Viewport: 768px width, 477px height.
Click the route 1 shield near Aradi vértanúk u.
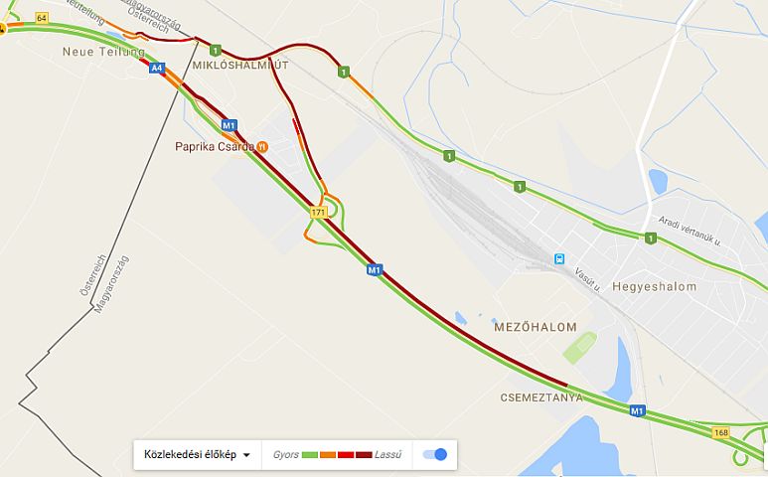click(x=650, y=238)
